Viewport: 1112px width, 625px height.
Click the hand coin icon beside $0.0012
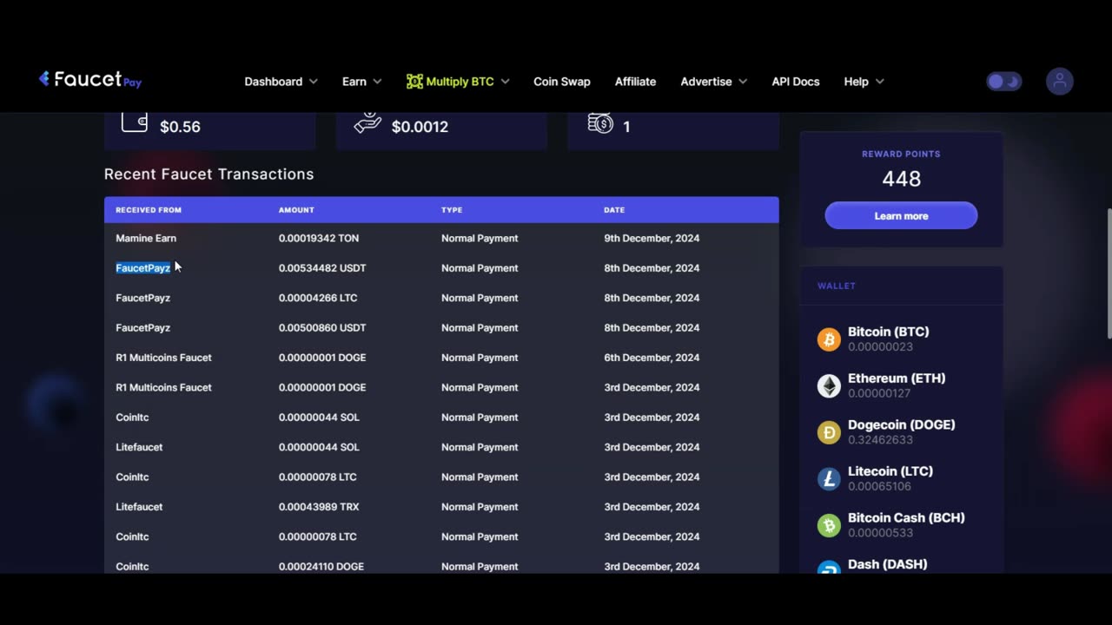pos(367,122)
